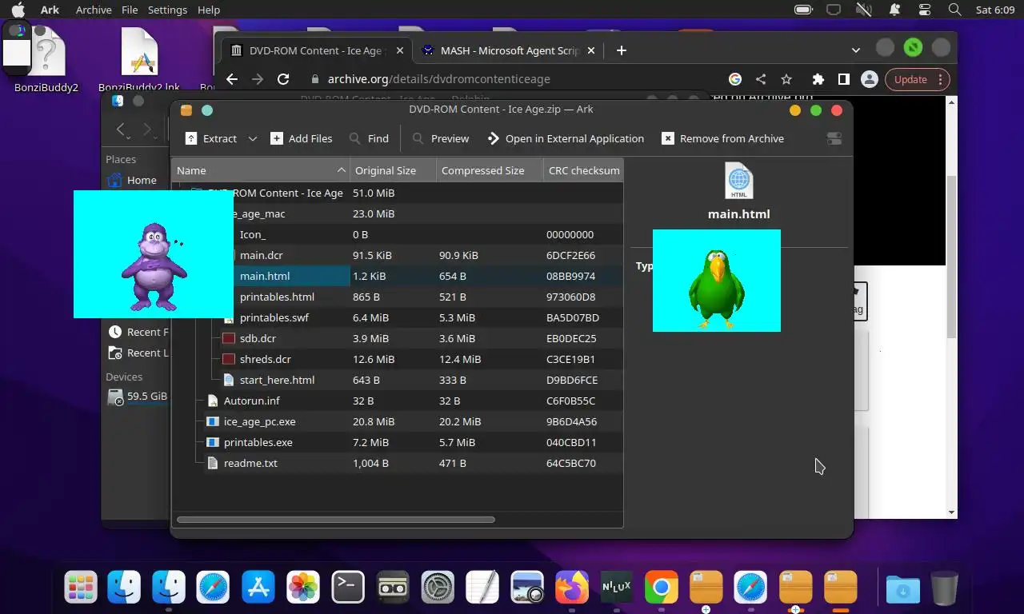Select printables.html in the archive list

click(x=277, y=297)
